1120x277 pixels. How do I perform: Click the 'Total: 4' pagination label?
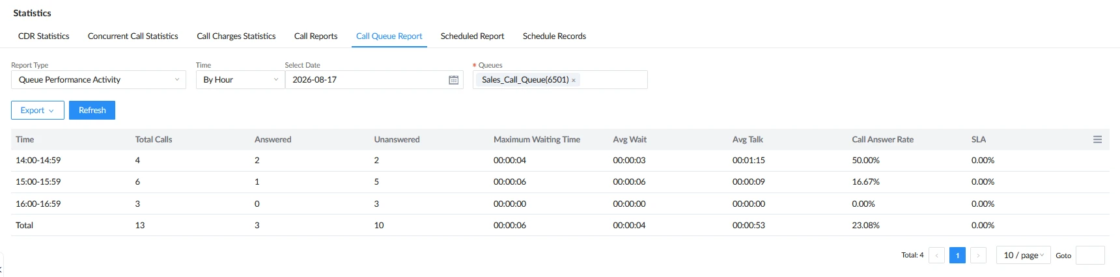click(912, 256)
